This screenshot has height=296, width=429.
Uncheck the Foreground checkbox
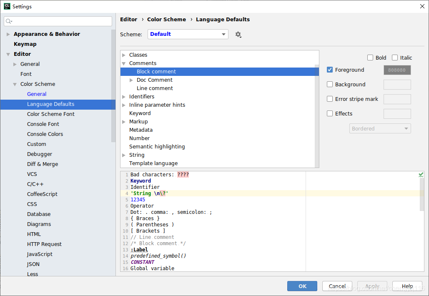coord(330,70)
